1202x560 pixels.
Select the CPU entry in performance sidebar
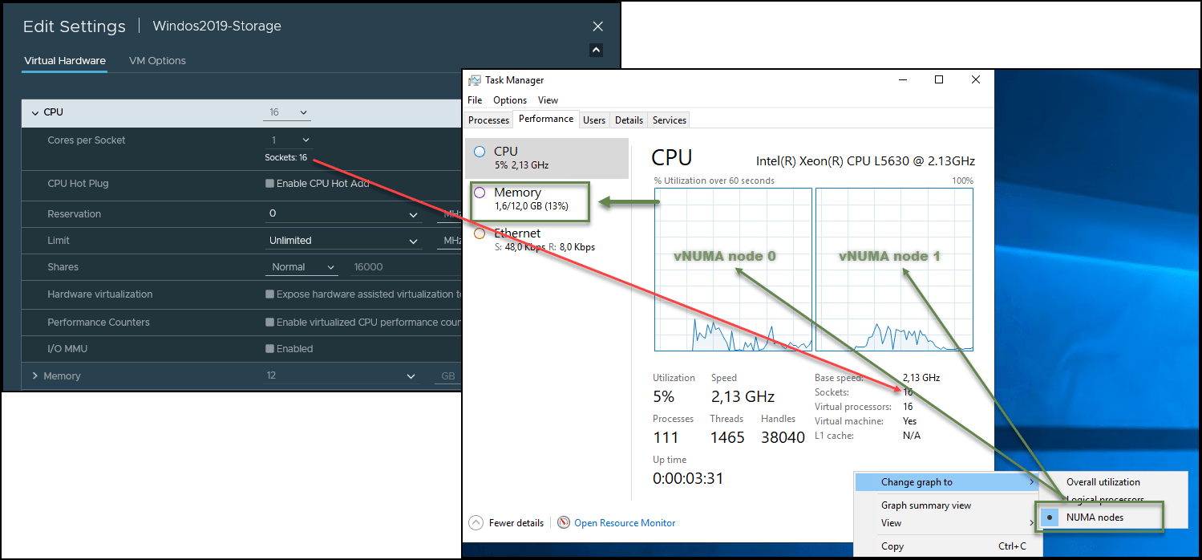(x=547, y=158)
